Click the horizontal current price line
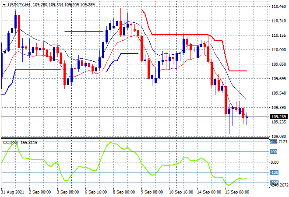Viewport: 289px width, 197px height. point(134,116)
